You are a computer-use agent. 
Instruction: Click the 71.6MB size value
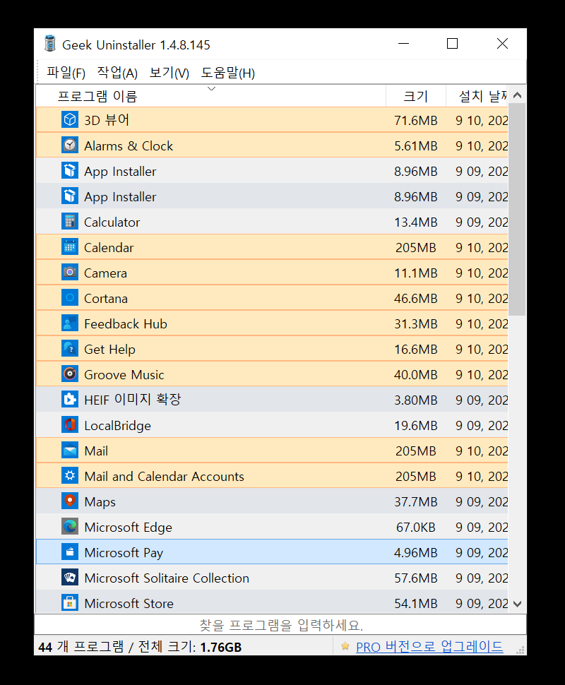415,120
